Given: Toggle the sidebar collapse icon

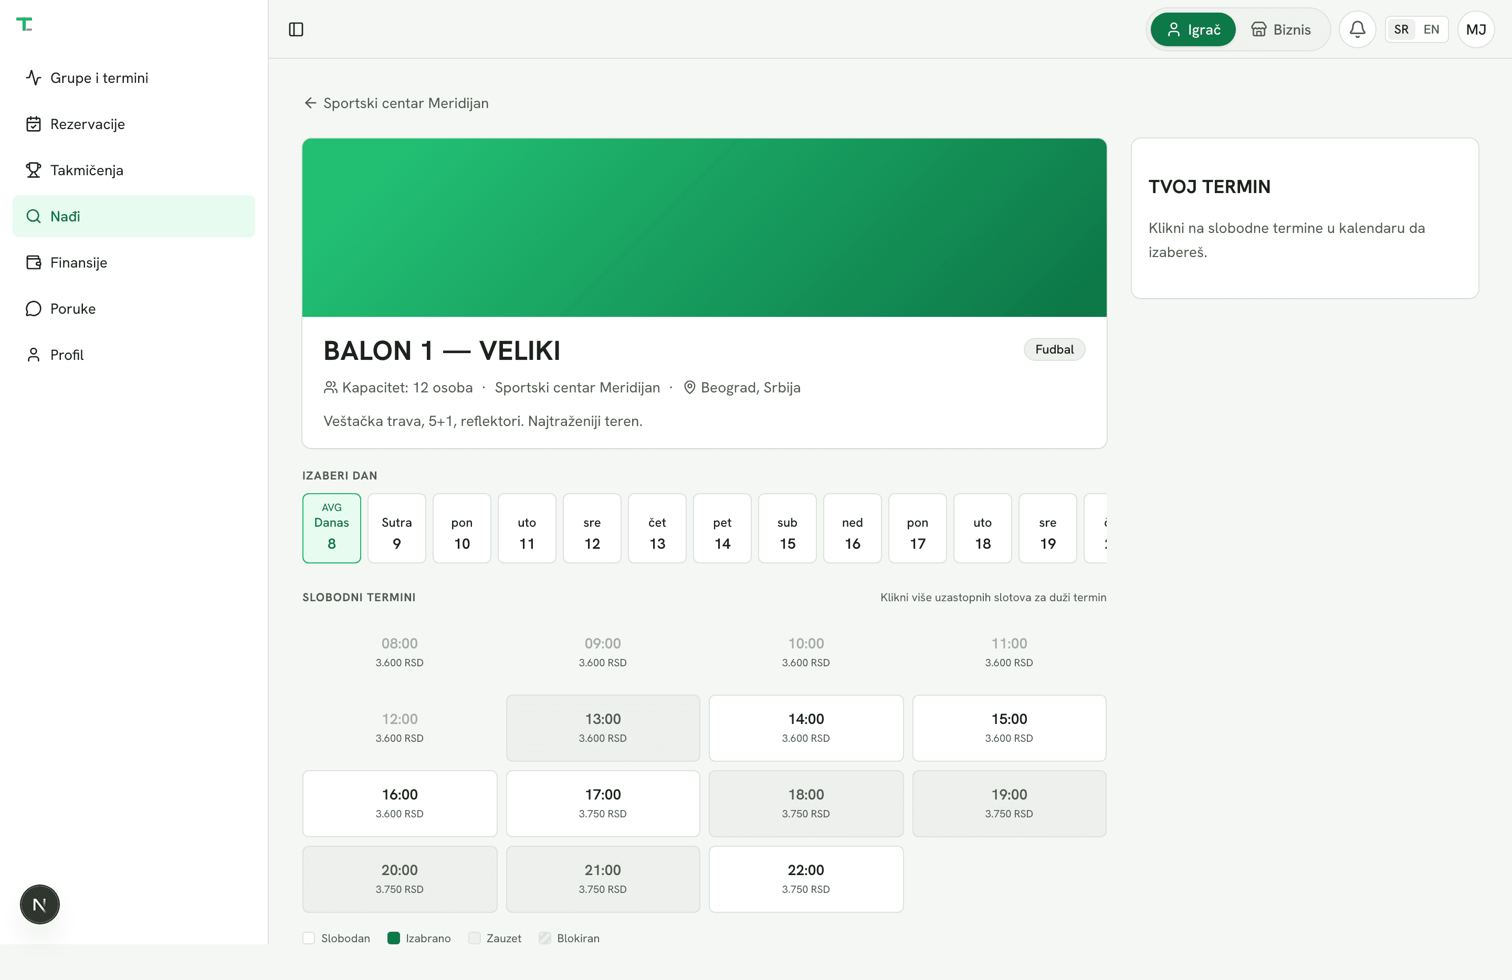Looking at the screenshot, I should coord(296,29).
